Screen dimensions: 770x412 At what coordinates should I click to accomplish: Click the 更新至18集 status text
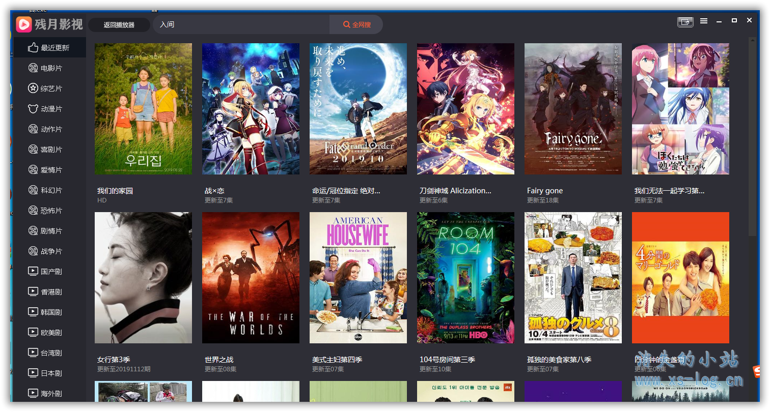543,200
